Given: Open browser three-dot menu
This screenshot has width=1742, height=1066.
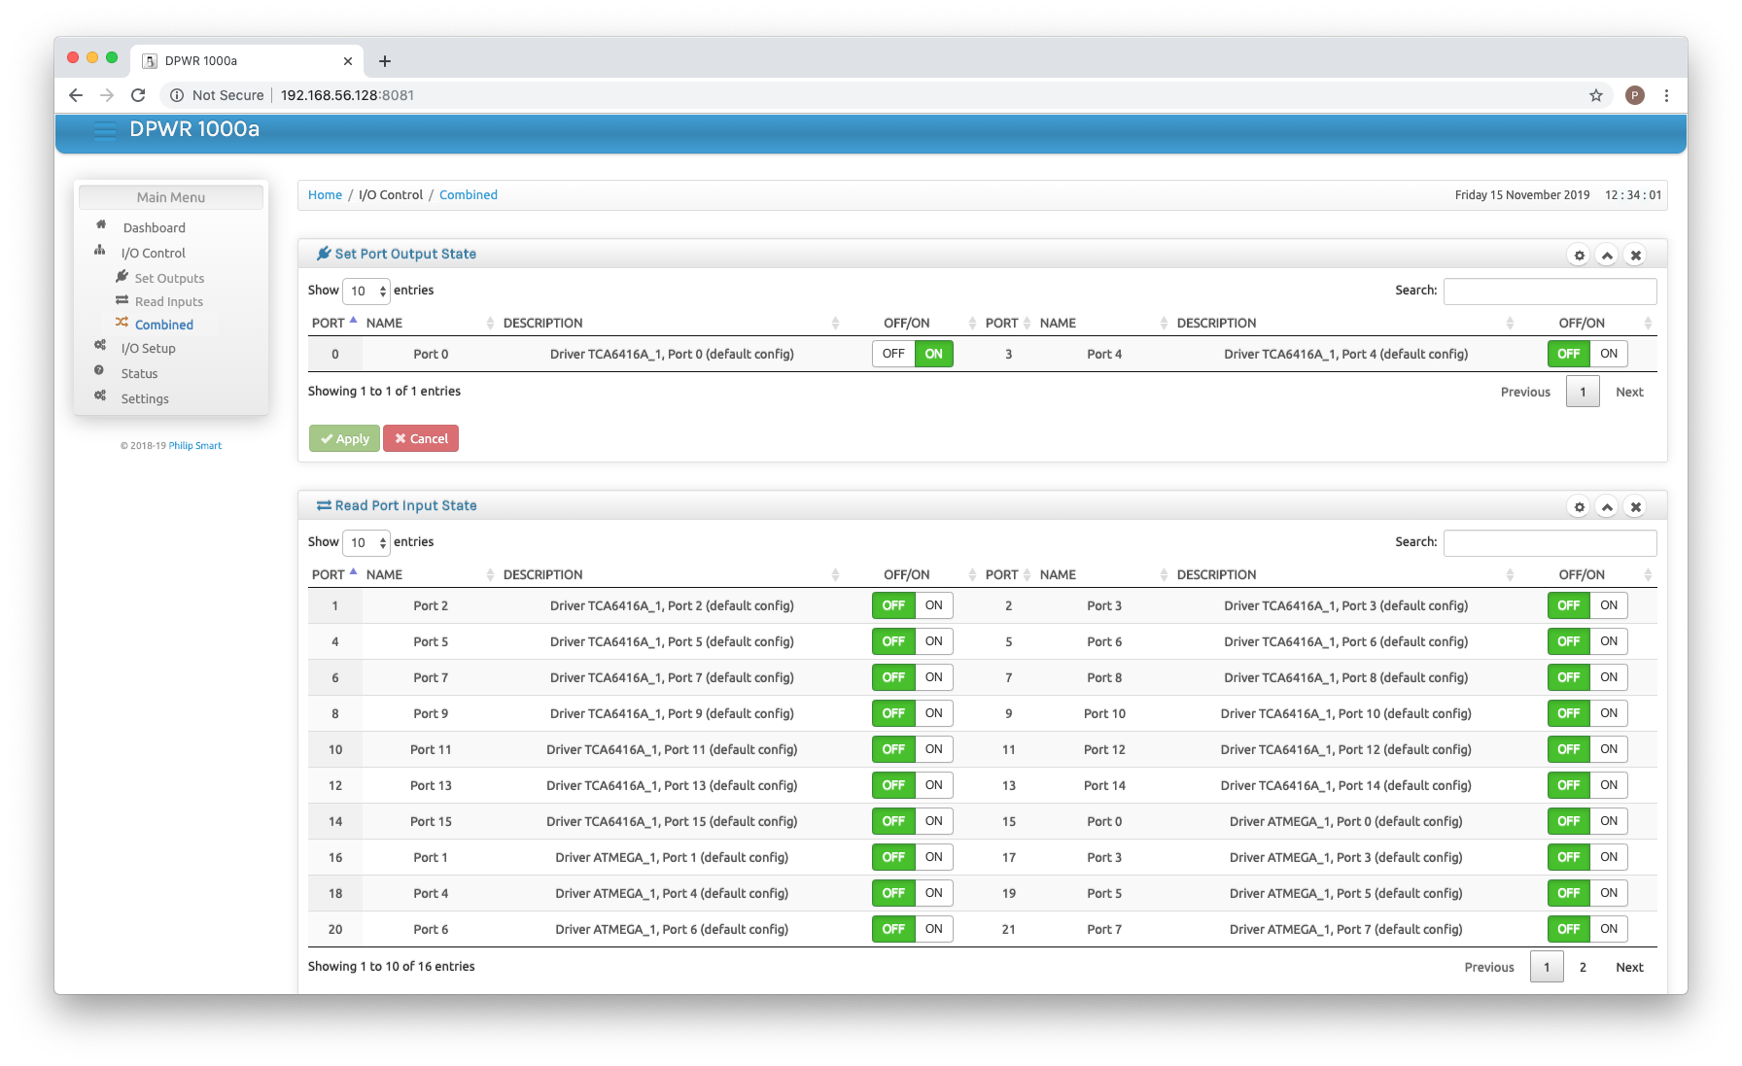Looking at the screenshot, I should click(x=1666, y=95).
